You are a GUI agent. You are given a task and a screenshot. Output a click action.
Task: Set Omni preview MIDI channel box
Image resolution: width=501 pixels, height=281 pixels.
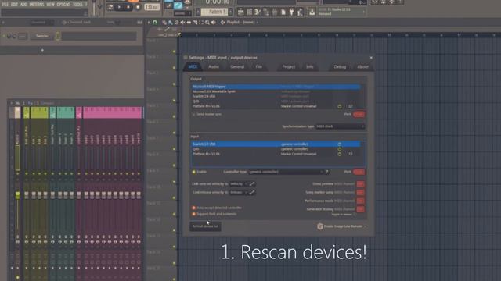tap(360, 184)
